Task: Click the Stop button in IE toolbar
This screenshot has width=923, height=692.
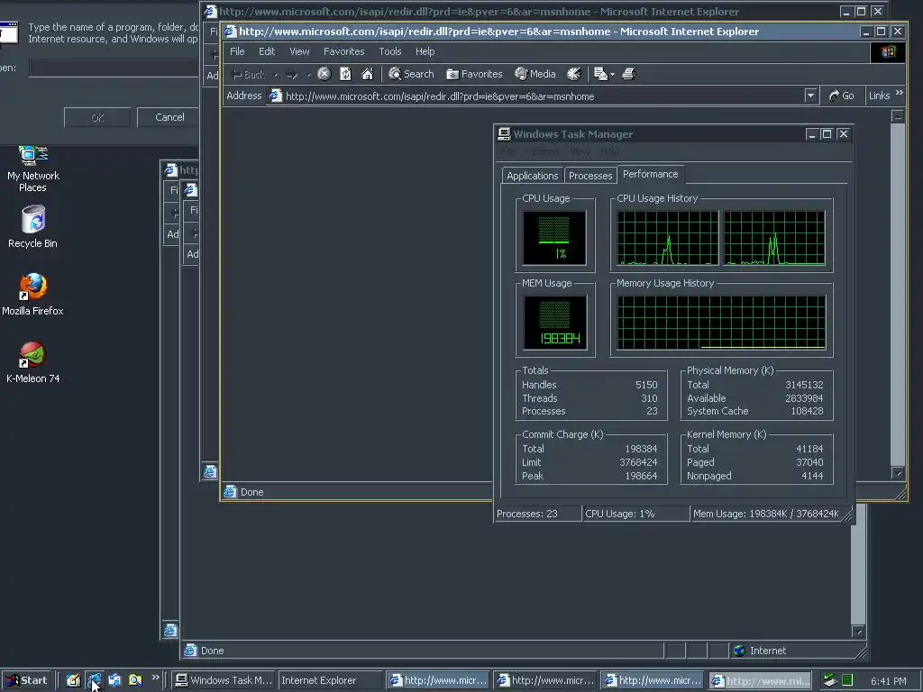Action: click(324, 74)
